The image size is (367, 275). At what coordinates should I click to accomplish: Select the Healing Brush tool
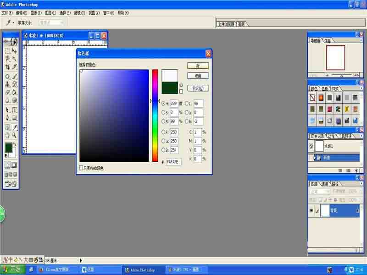(x=7, y=76)
